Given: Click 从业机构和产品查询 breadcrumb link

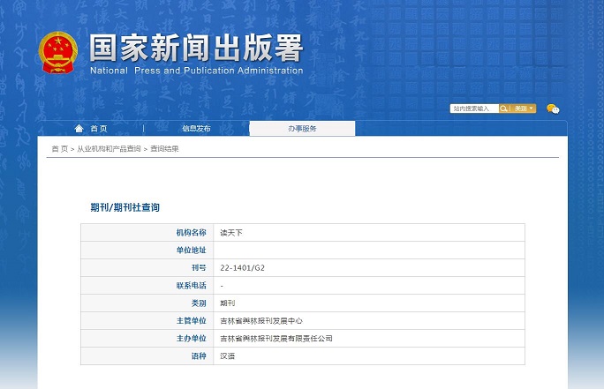Looking at the screenshot, I should 109,149.
